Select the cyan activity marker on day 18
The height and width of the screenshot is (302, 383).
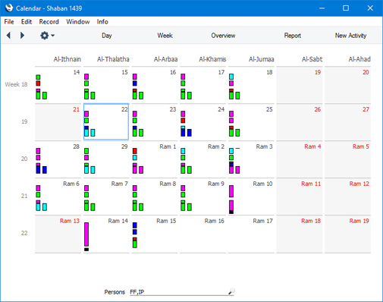[x=231, y=77]
